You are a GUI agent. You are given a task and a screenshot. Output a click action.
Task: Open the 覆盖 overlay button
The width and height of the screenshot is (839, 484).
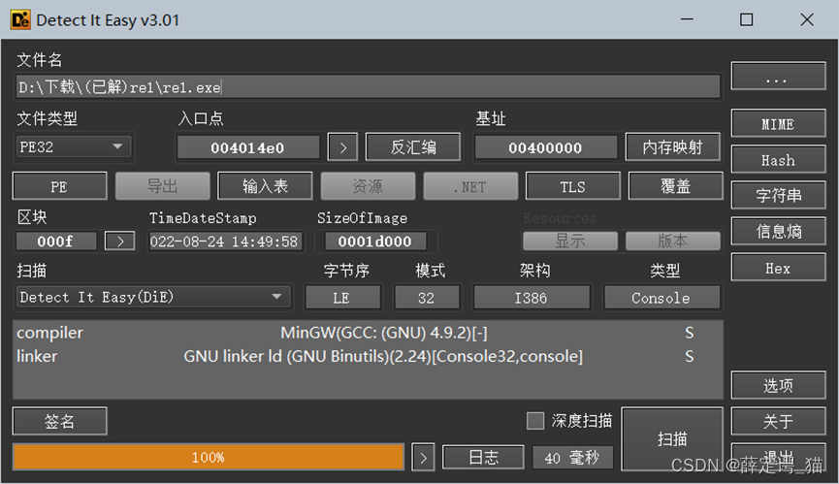675,186
